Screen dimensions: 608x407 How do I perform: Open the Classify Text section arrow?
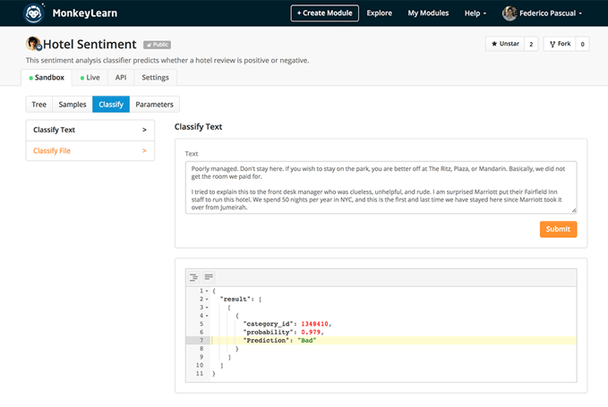point(144,130)
